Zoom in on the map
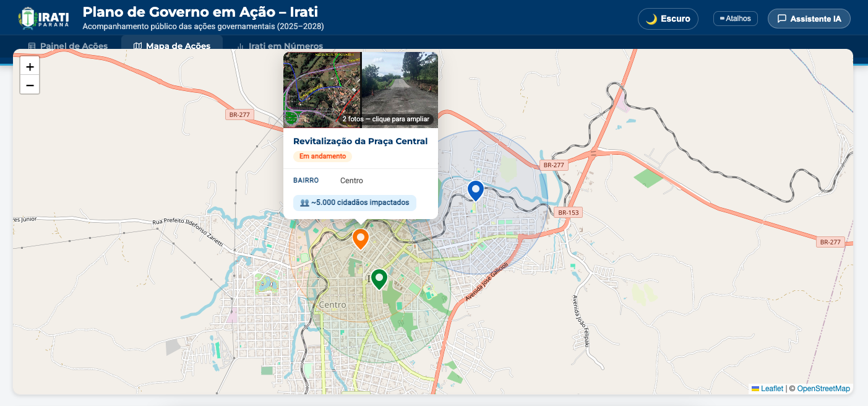Image resolution: width=868 pixels, height=406 pixels. [30, 66]
